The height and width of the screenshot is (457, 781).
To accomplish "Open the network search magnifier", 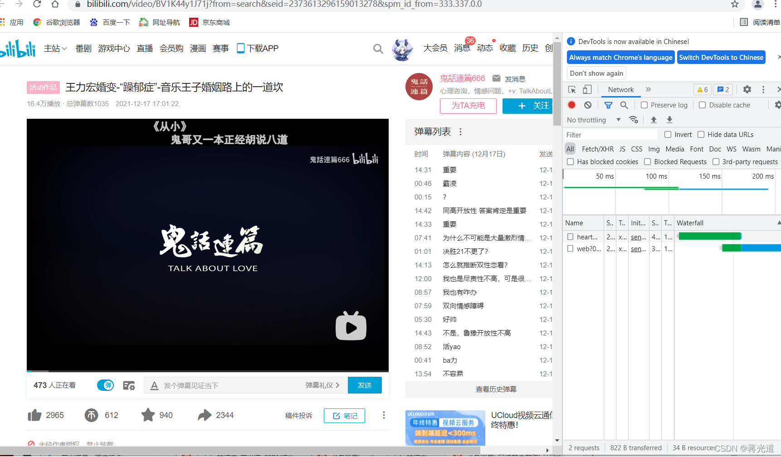I will [x=625, y=105].
